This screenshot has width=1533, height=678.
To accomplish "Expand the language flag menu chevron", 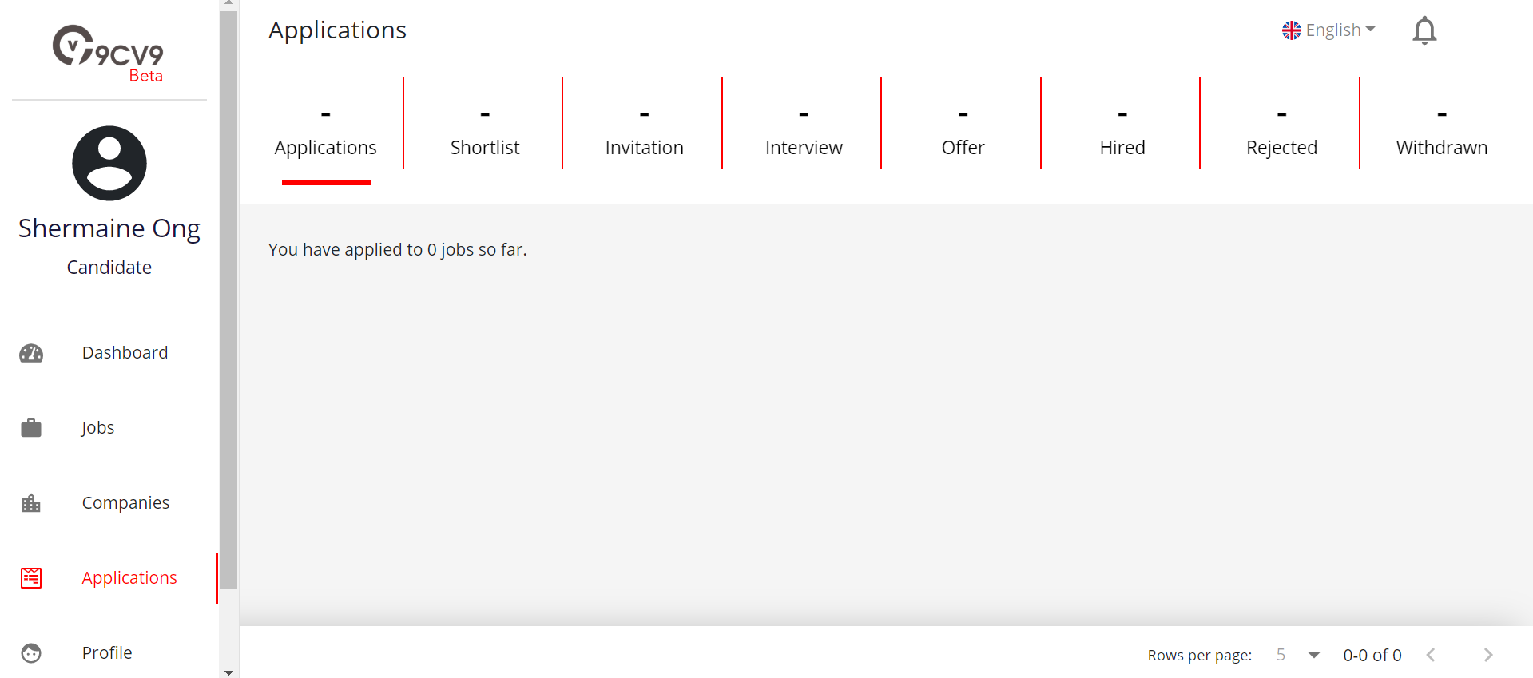I will click(x=1371, y=30).
